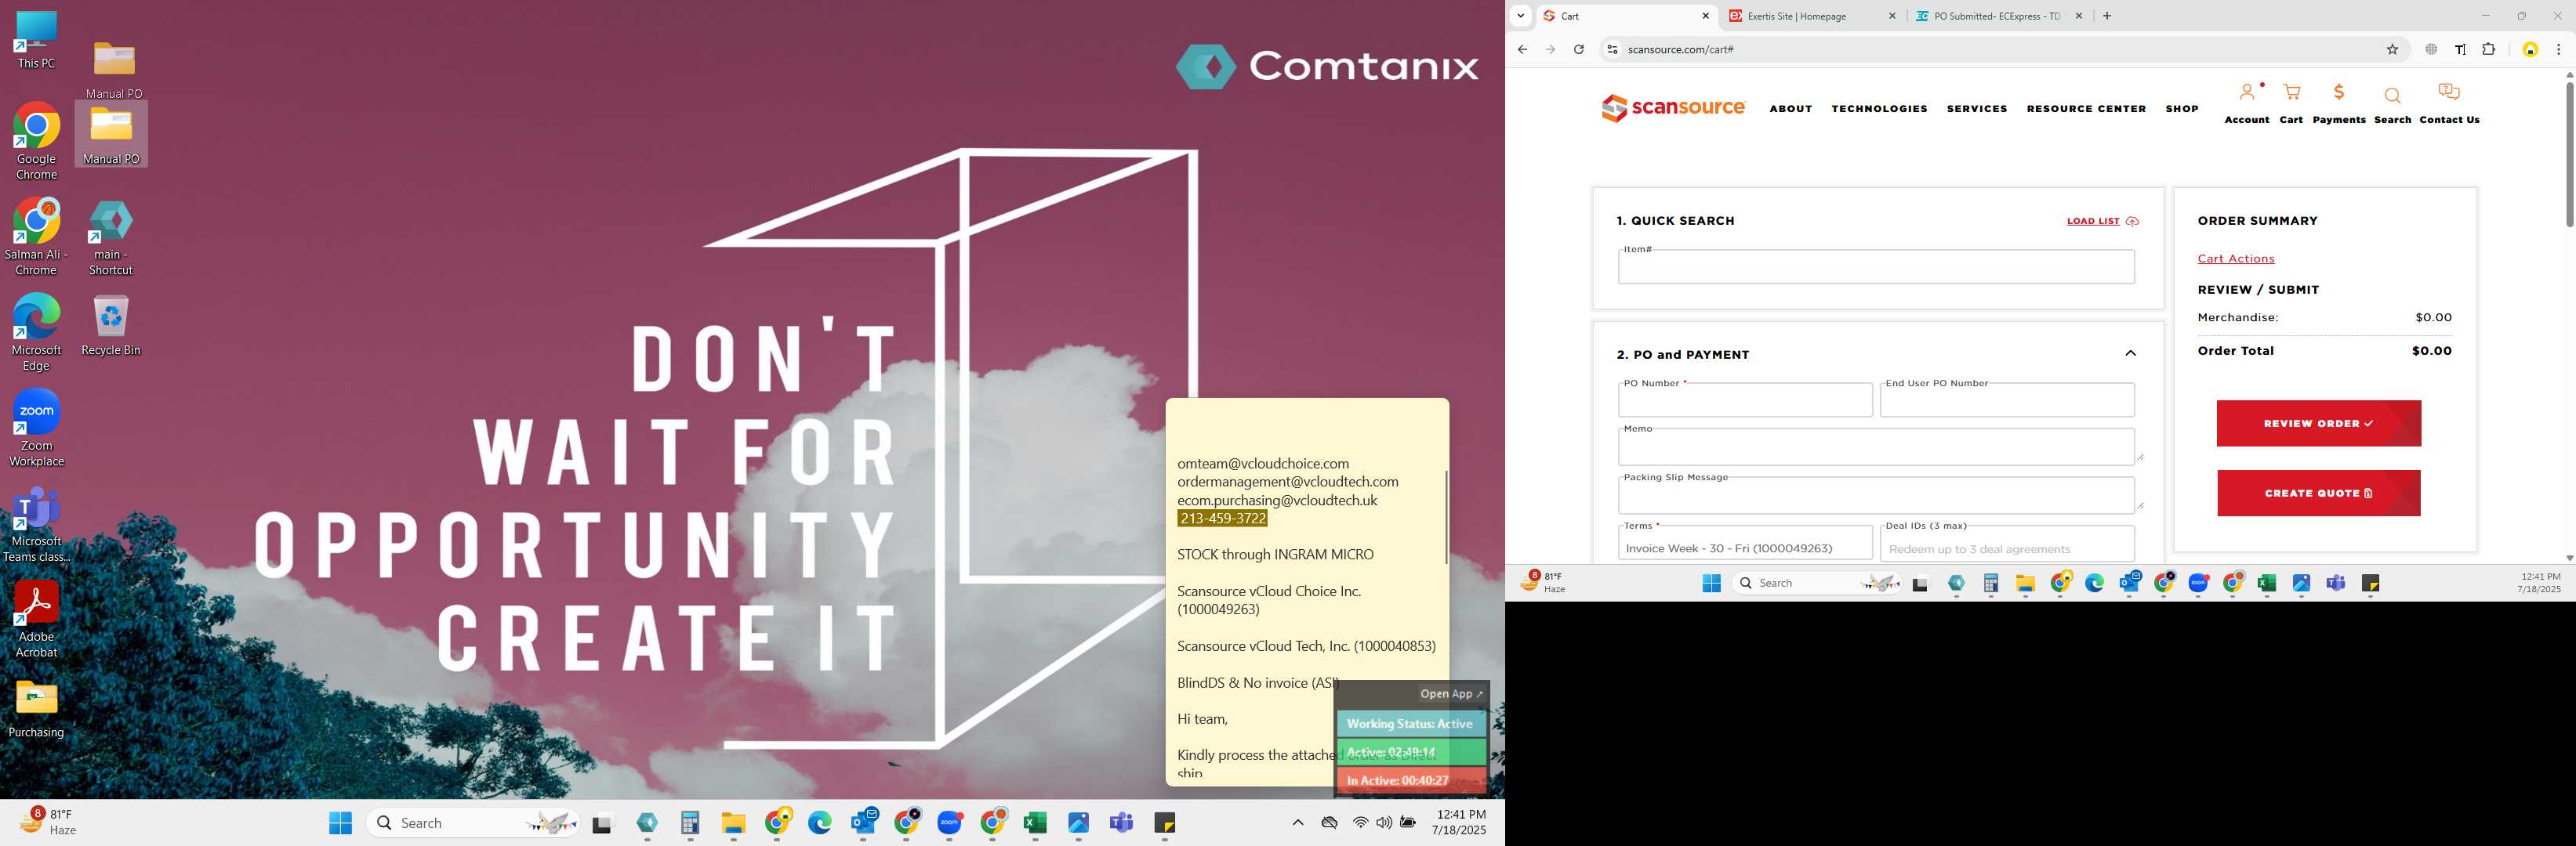Reload the scansource.com page
Image resolution: width=2576 pixels, height=846 pixels.
pyautogui.click(x=1578, y=49)
